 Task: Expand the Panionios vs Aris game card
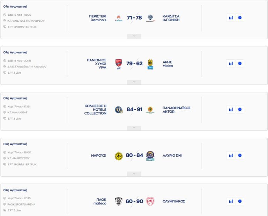point(134,82)
